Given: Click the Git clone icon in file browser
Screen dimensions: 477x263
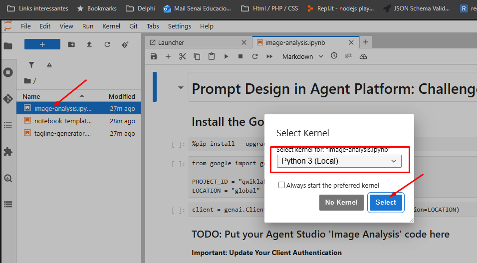Looking at the screenshot, I should pos(125,44).
